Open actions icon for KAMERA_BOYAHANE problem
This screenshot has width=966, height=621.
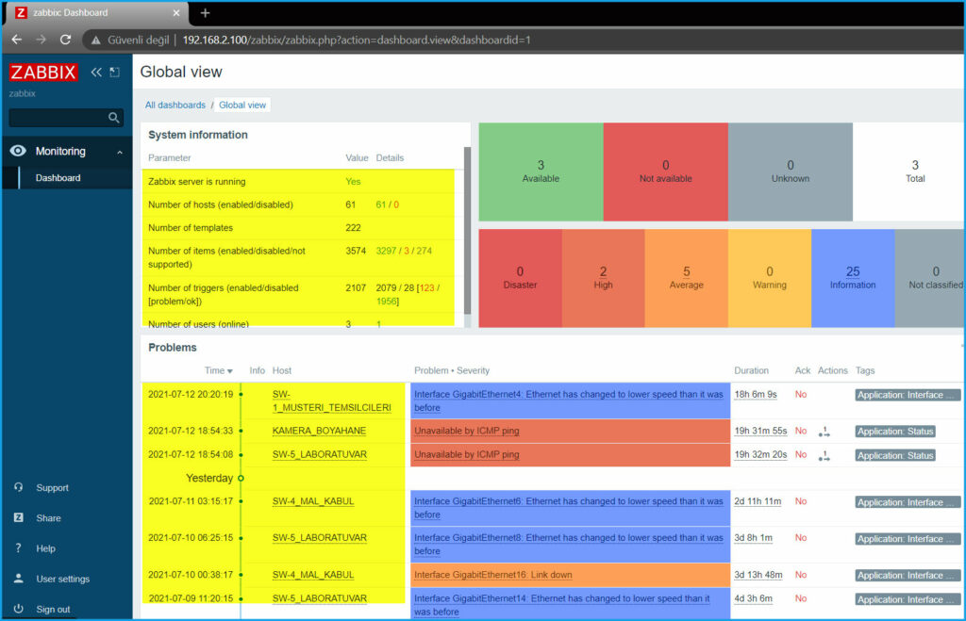[x=824, y=432]
